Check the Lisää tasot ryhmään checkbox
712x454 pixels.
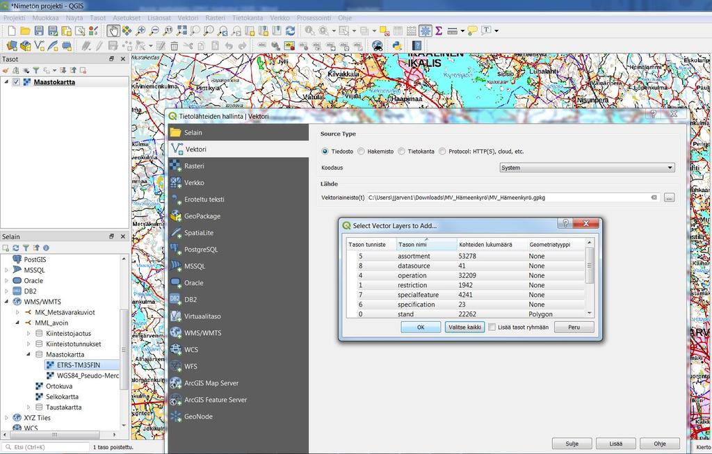point(492,327)
